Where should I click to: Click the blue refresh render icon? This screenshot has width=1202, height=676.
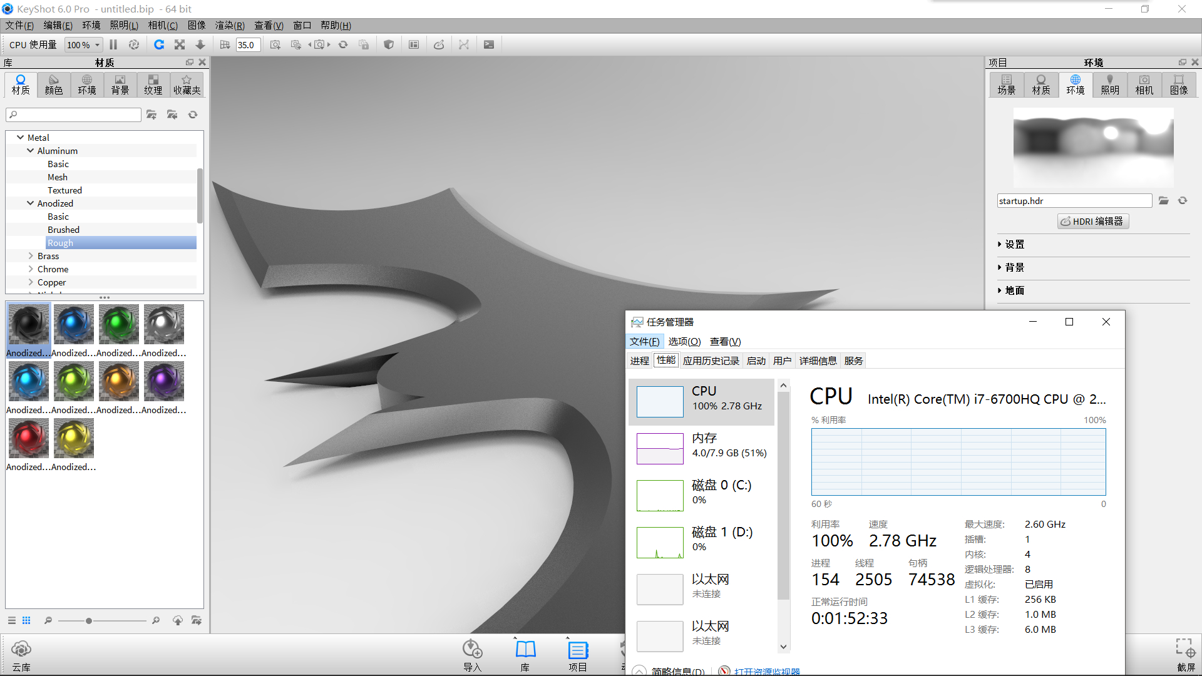(x=159, y=44)
